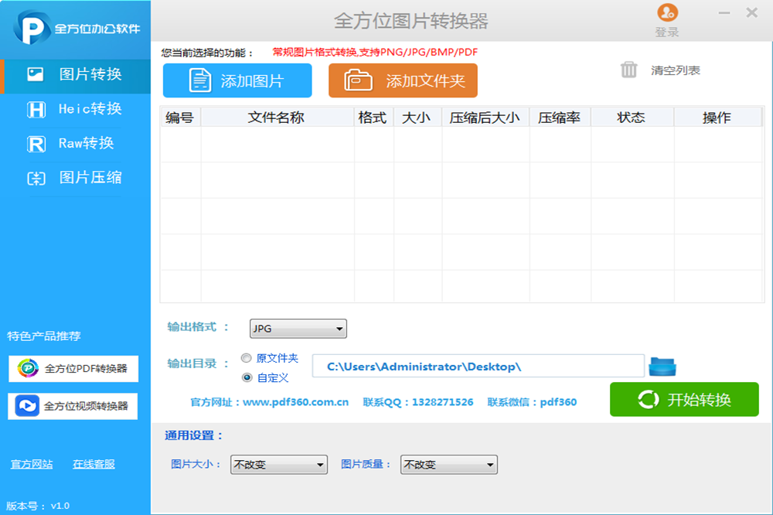Click the 添加图片 button

tap(237, 80)
